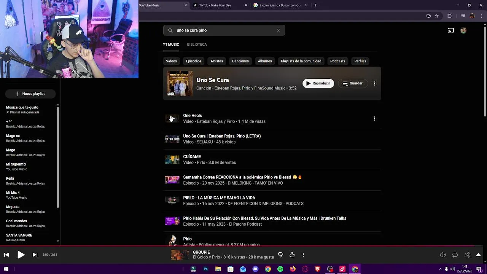Filter results by Artistas

point(217,61)
